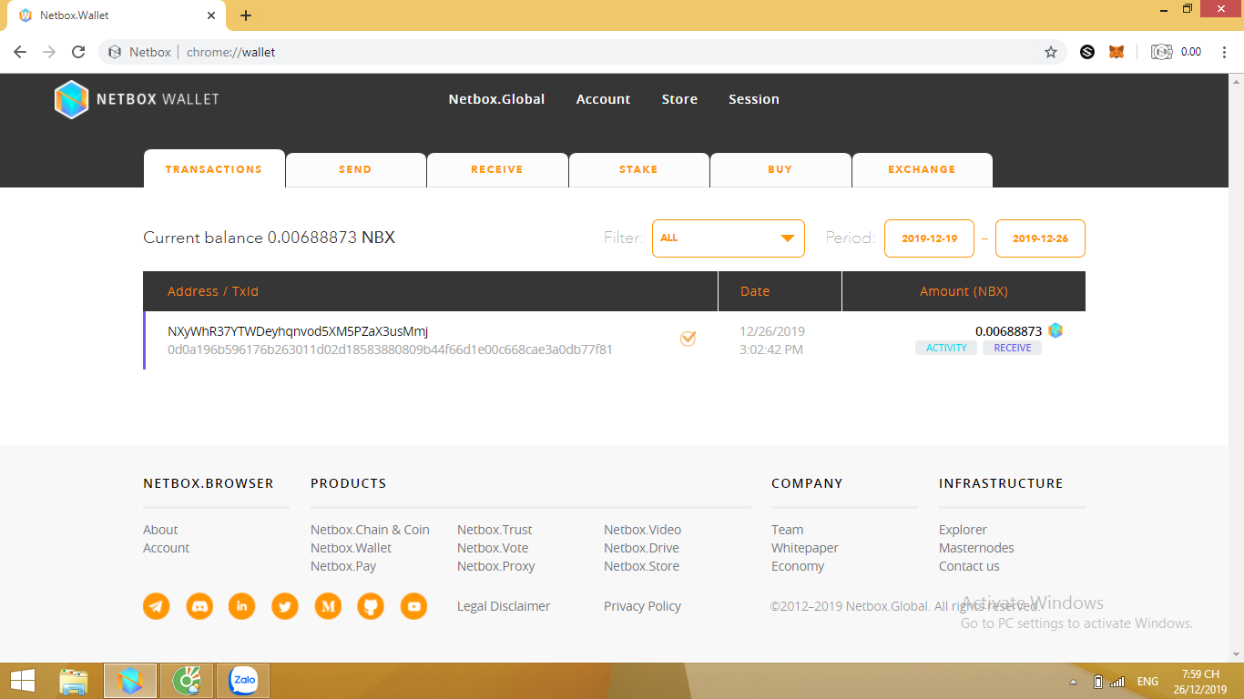The image size is (1244, 699).
Task: Close the Netbox.Wallet browser tab
Action: coord(211,15)
